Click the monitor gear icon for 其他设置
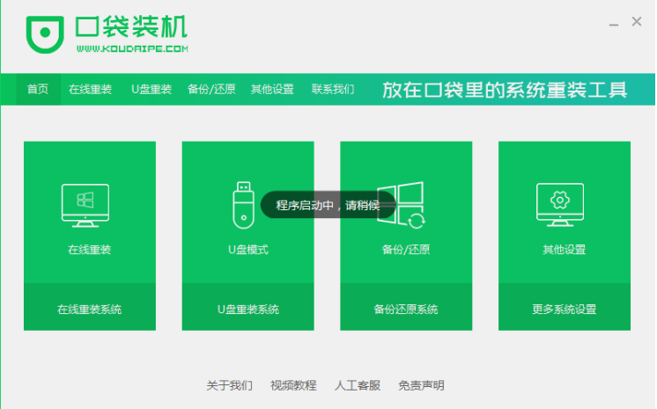This screenshot has width=657, height=409. click(560, 205)
